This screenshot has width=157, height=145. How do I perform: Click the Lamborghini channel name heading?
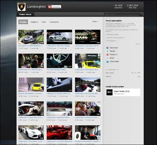(36, 7)
